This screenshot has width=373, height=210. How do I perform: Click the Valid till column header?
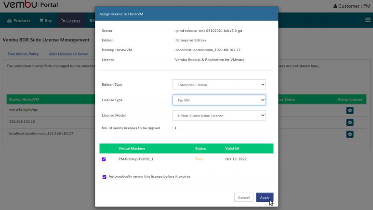click(232, 148)
